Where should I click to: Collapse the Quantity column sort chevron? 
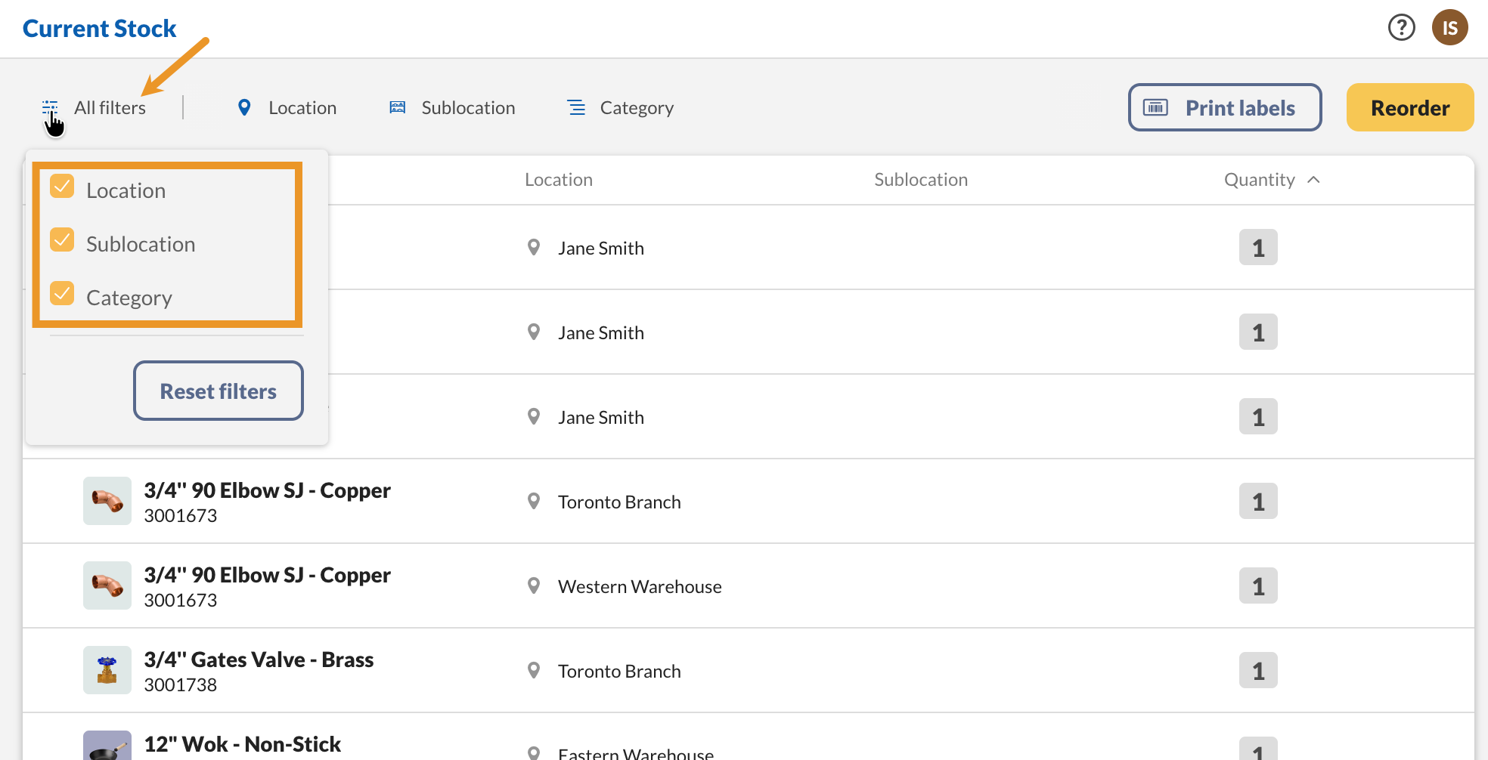1314,180
